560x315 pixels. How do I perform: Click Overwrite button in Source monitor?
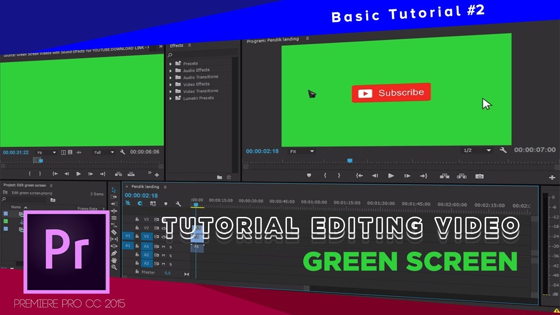(x=131, y=174)
